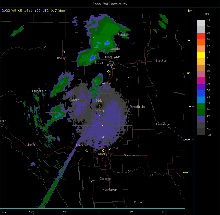
Task: Click the white 70 dBZ legend swatch
Action: pyautogui.click(x=201, y=23)
